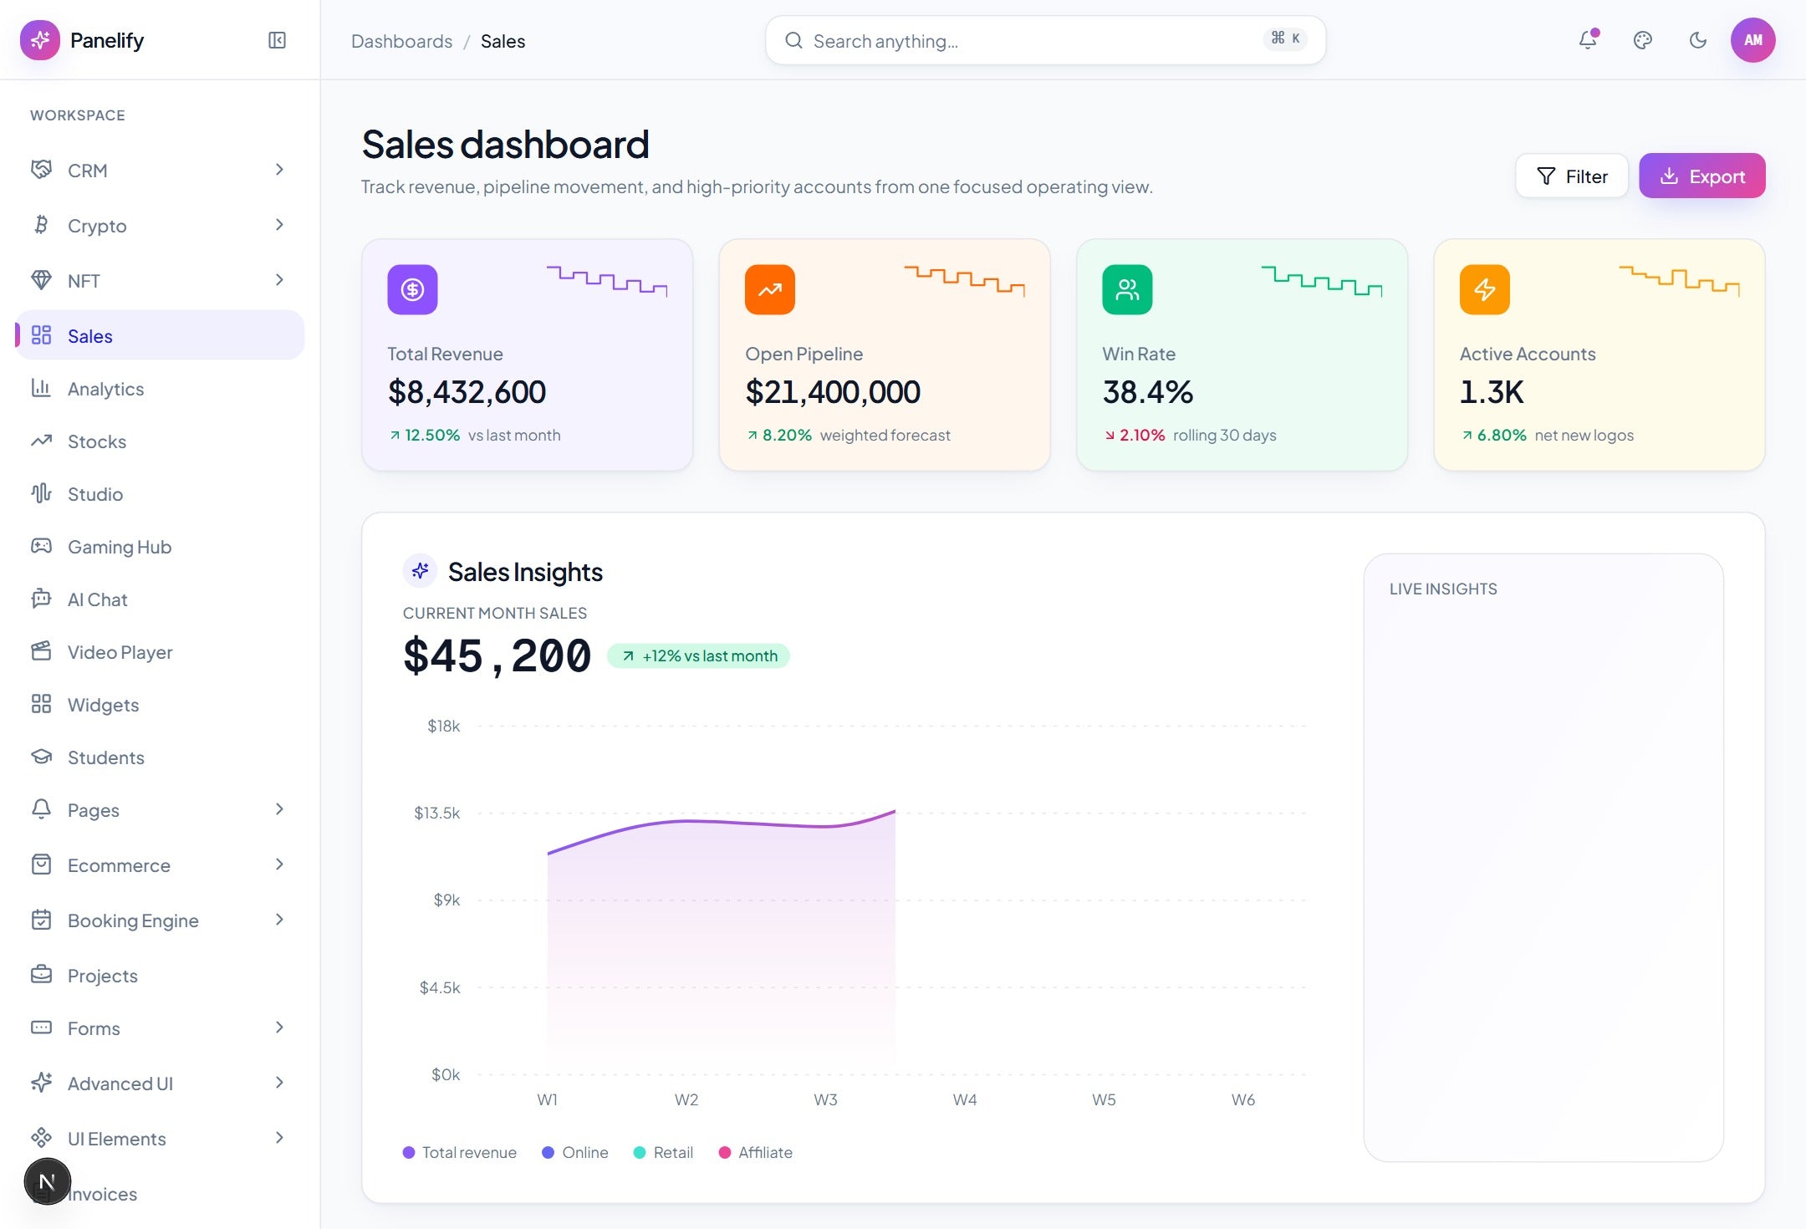Click the Panelify logo icon

[x=40, y=40]
